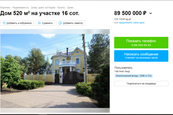Screen dimensions: 173x115
Task: Click the Добавить заметку button
Action: 71,23
